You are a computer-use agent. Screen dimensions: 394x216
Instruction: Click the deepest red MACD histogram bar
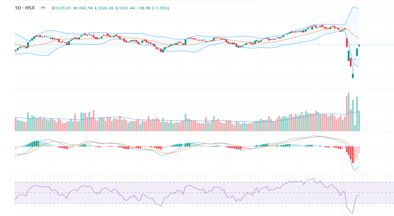click(x=353, y=155)
